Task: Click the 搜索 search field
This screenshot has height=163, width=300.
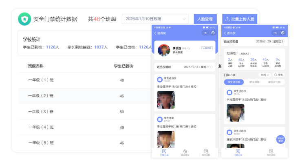Action: (279, 75)
